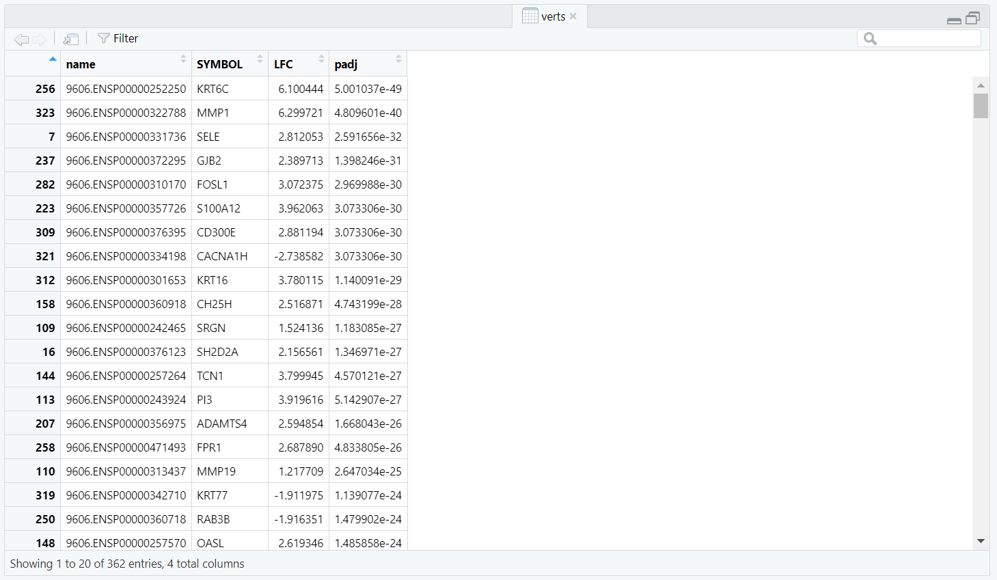997x580 pixels.
Task: Switch to the verts tab
Action: click(553, 16)
